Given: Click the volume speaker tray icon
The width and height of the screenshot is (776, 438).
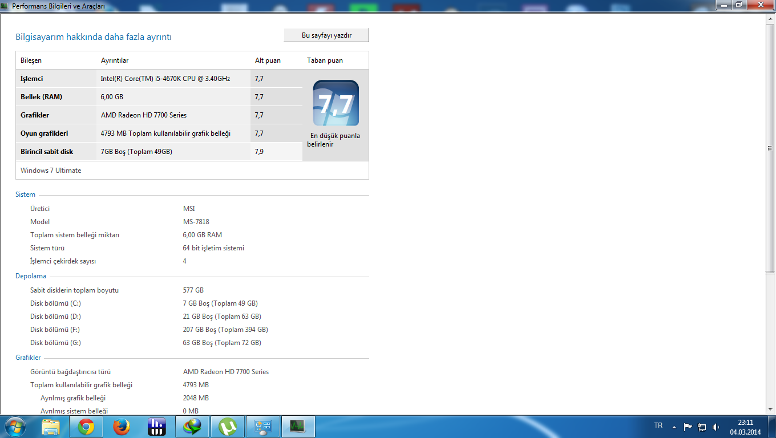Looking at the screenshot, I should tap(716, 427).
